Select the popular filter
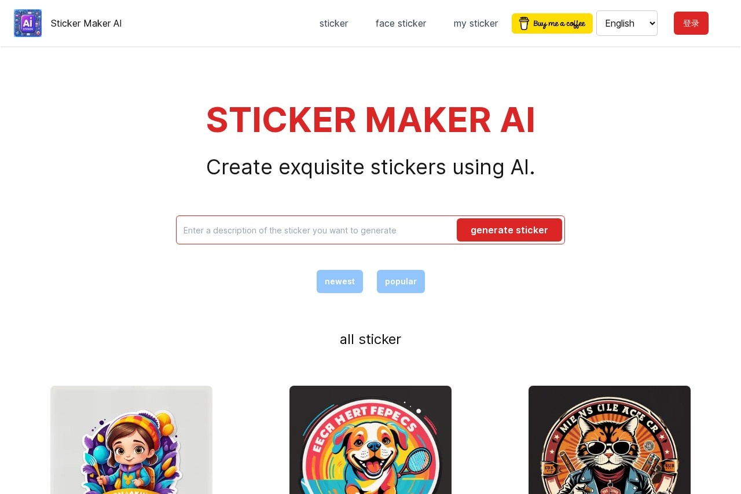This screenshot has width=741, height=494. (x=401, y=281)
